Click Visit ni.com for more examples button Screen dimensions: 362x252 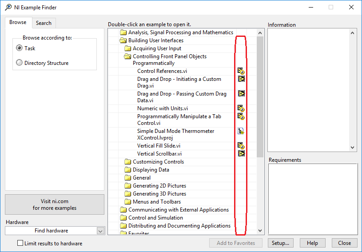pyautogui.click(x=55, y=204)
